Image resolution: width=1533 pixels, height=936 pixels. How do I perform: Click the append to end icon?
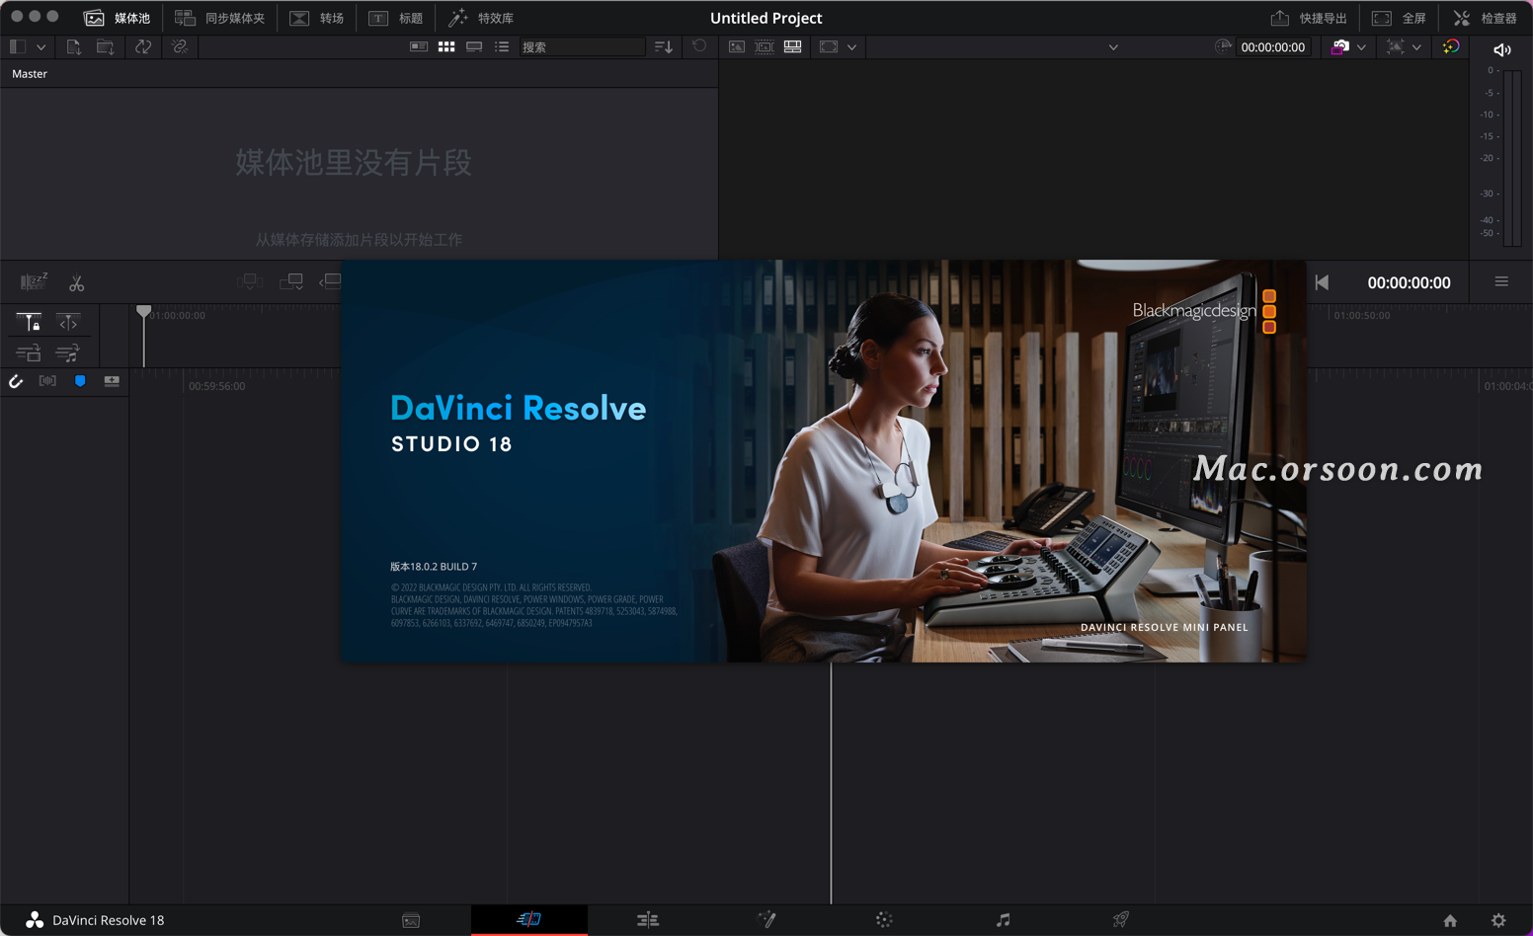pos(290,282)
